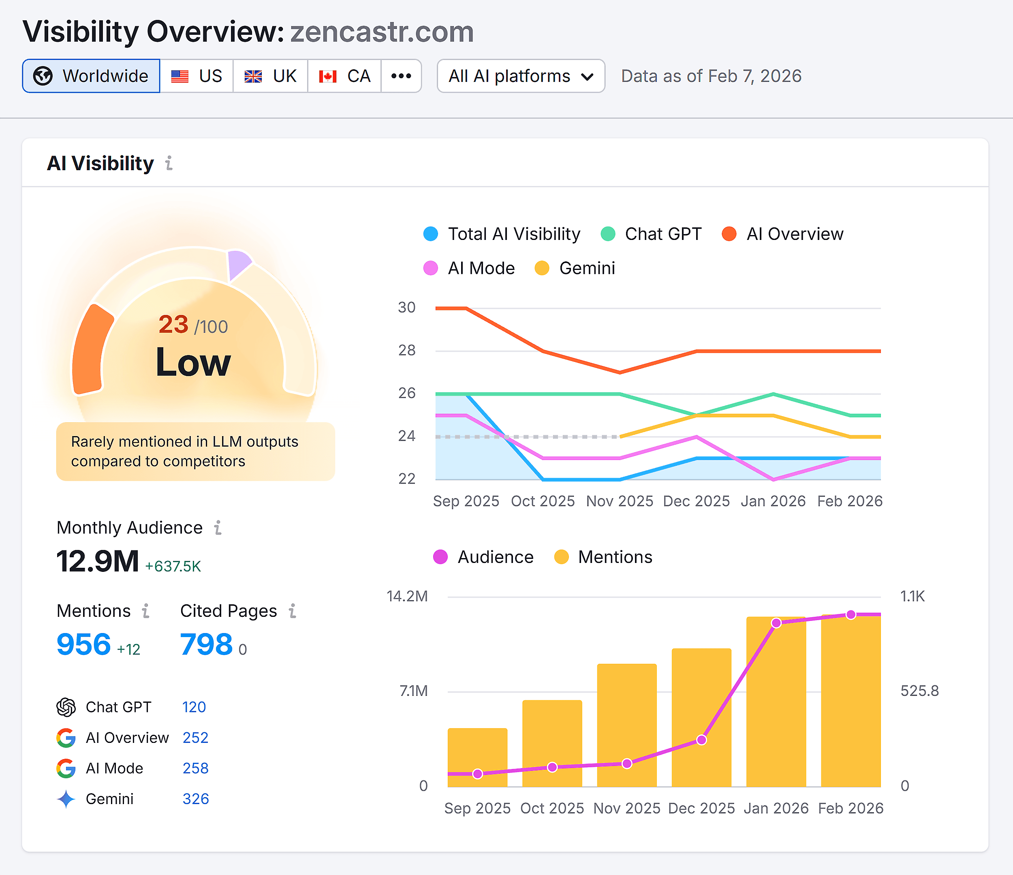Open the chevron beside All AI platforms
This screenshot has height=875, width=1013.
588,76
